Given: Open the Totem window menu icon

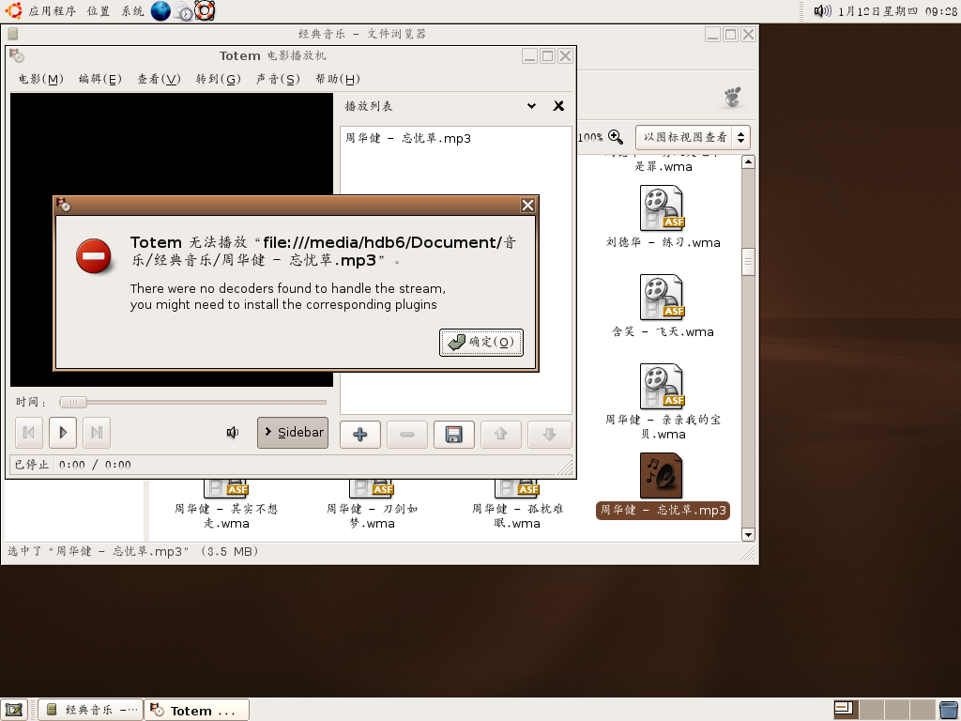Looking at the screenshot, I should click(17, 55).
